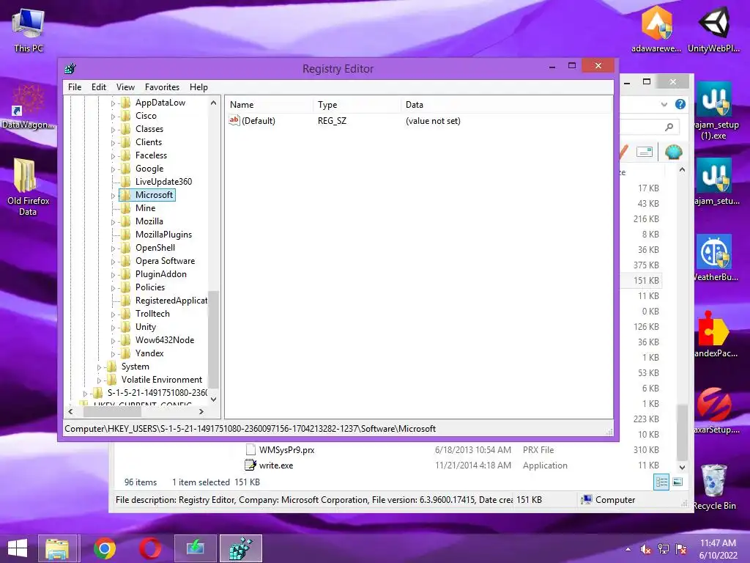Screen dimensions: 750x563
Task: Click the download manager taskbar icon
Action: point(195,548)
